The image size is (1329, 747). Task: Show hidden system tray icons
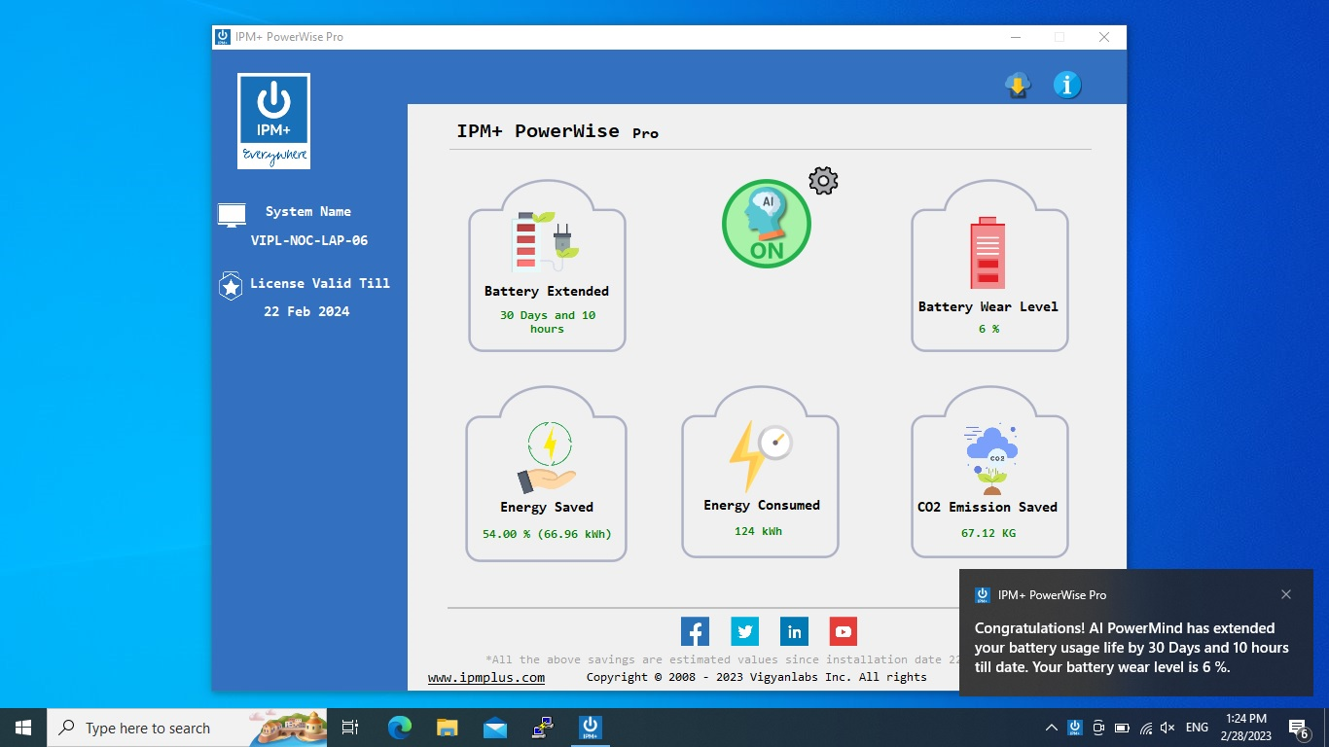(1051, 728)
